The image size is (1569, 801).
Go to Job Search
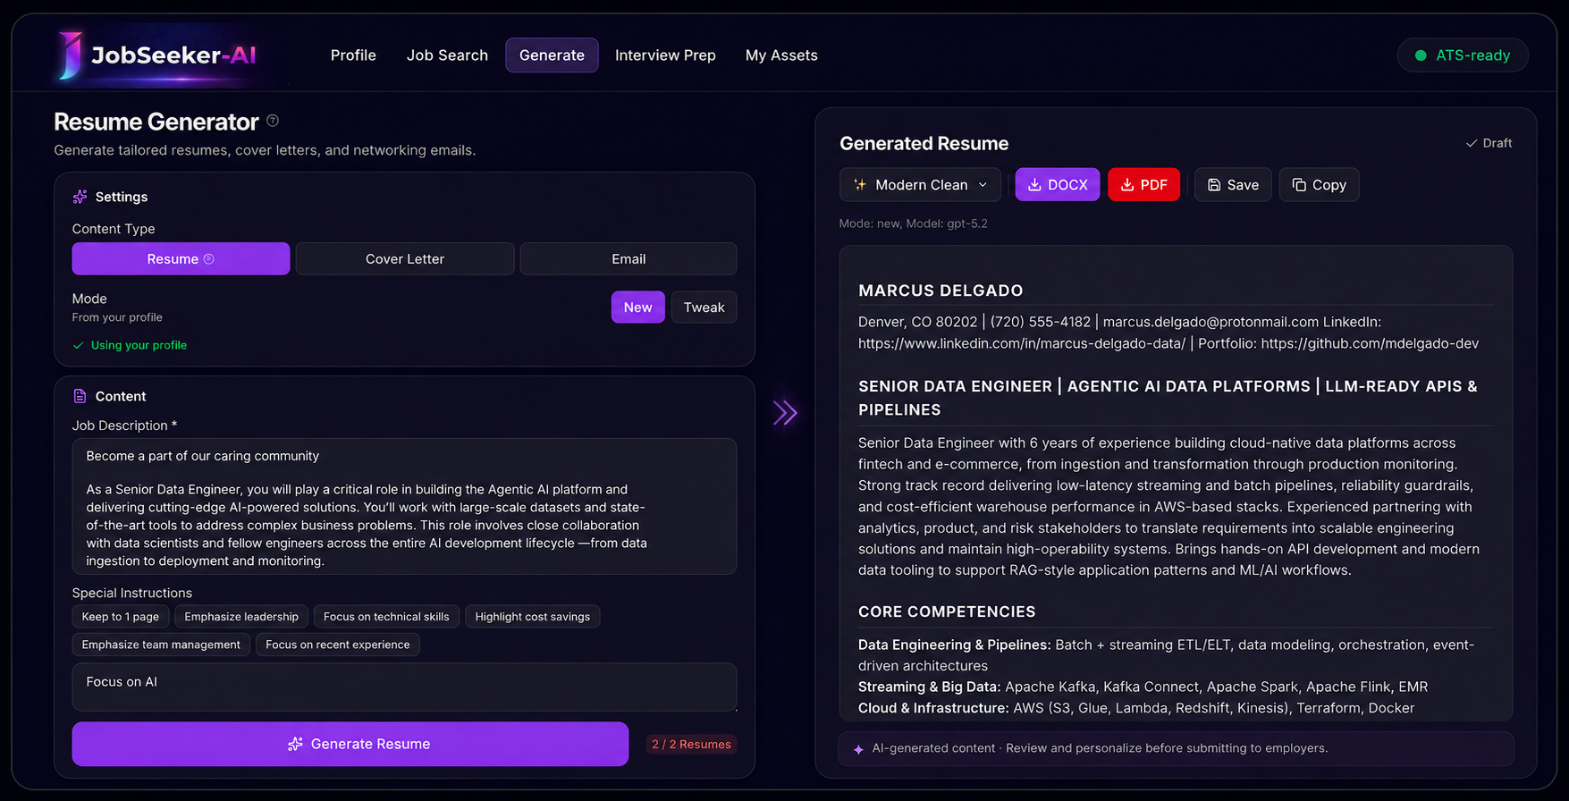click(x=447, y=55)
